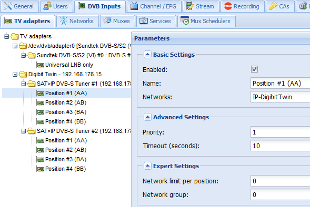Collapse the Digibit Twin node
This screenshot has width=310, height=207.
(x=15, y=75)
